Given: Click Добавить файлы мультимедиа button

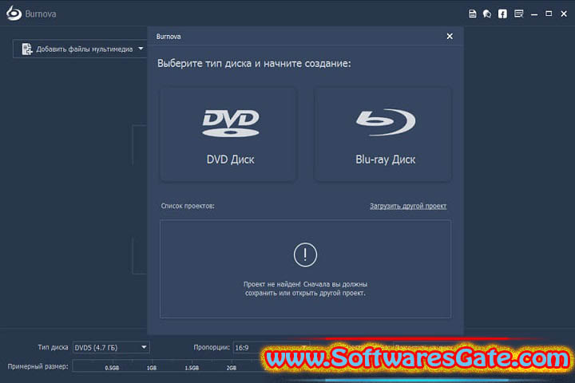Looking at the screenshot, I should tap(80, 49).
